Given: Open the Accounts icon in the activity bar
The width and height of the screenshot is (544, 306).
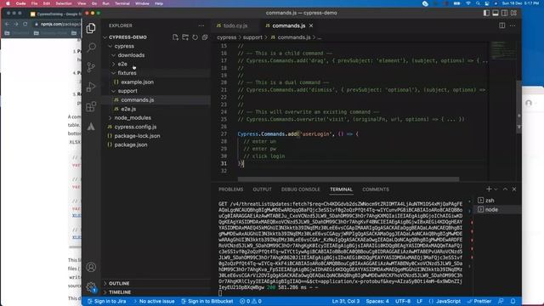Looking at the screenshot, I should pyautogui.click(x=91, y=267).
